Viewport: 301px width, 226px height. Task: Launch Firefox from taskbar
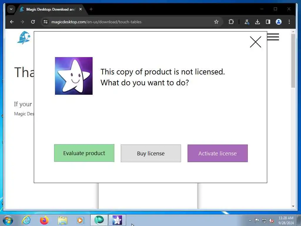click(x=44, y=220)
